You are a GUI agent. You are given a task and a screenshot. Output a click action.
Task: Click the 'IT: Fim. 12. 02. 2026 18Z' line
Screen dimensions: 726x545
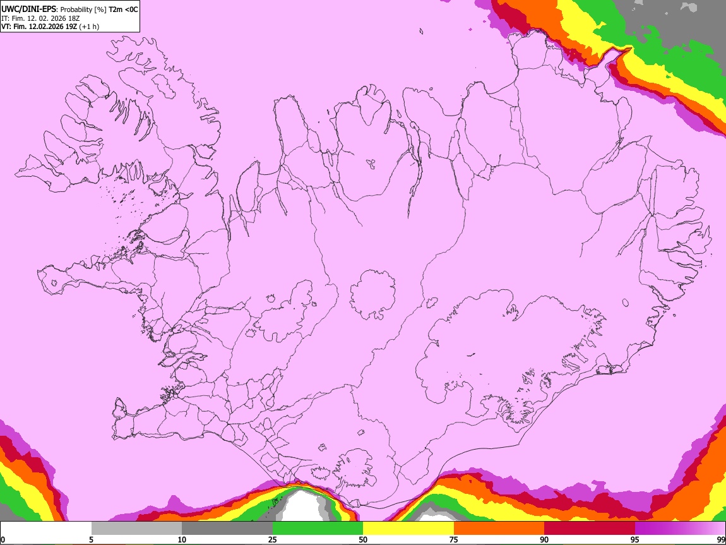tap(40, 18)
